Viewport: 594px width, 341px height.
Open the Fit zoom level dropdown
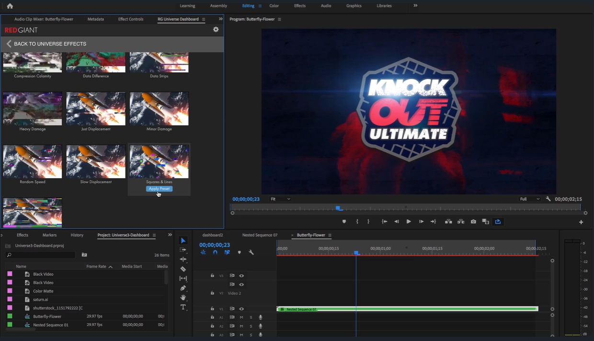(280, 199)
